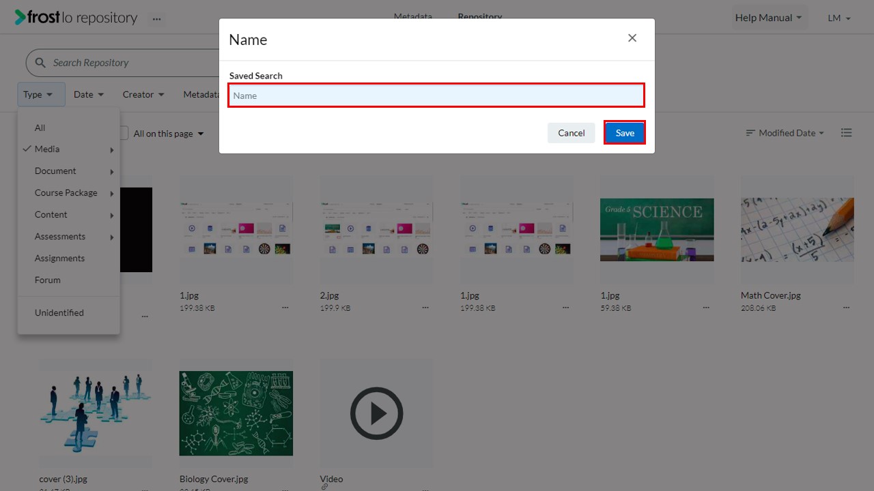Select Document in Type menu
Image resolution: width=874 pixels, height=491 pixels.
(x=55, y=171)
